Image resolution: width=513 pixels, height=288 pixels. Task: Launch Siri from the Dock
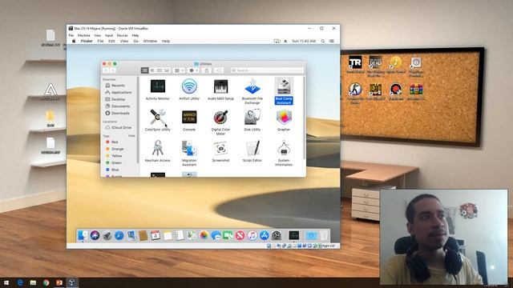point(95,235)
